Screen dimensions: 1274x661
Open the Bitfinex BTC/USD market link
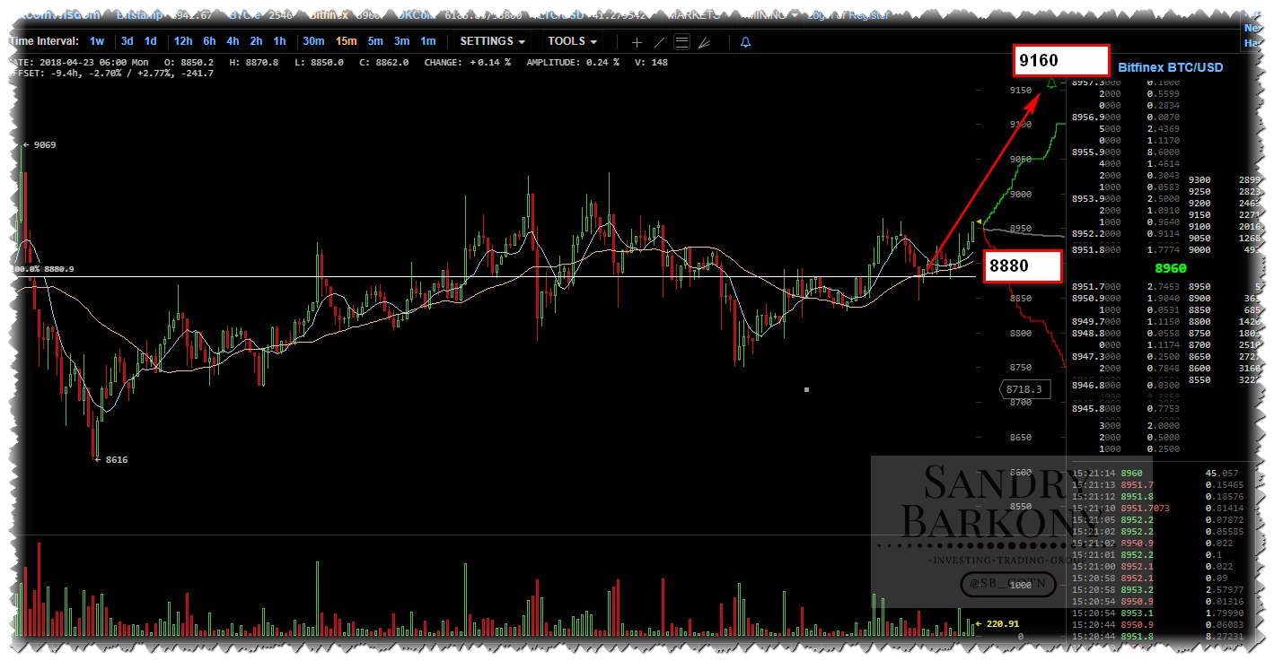click(1171, 67)
